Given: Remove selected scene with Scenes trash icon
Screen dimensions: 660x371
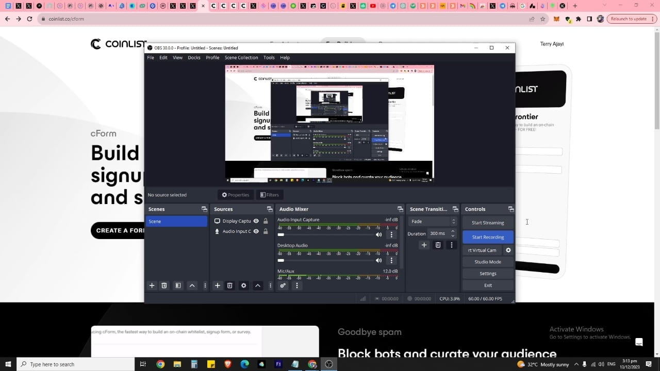Looking at the screenshot, I should click(164, 285).
